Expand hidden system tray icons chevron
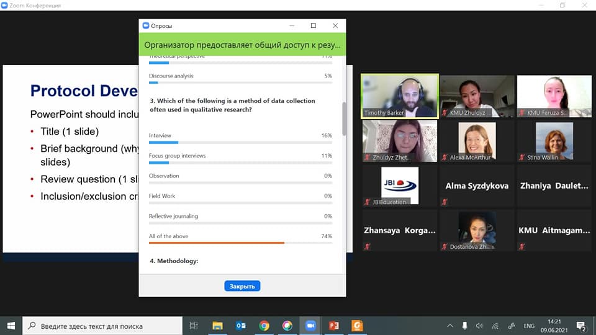Screen dimensions: 596x335 coord(450,326)
